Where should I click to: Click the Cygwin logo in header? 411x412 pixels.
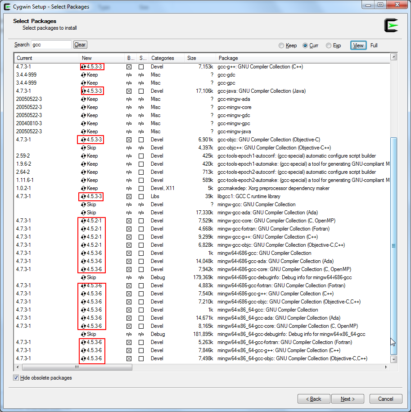(391, 25)
